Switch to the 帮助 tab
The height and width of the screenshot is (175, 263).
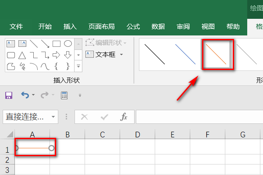click(x=233, y=27)
